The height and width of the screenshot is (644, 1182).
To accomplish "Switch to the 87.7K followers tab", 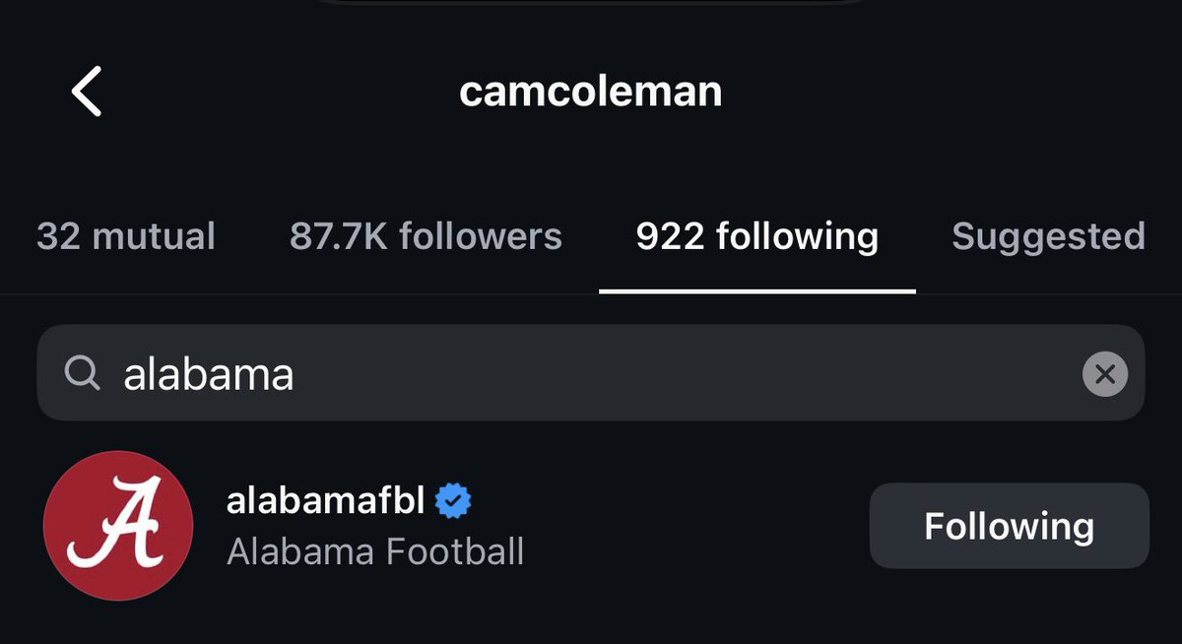I will pyautogui.click(x=426, y=236).
